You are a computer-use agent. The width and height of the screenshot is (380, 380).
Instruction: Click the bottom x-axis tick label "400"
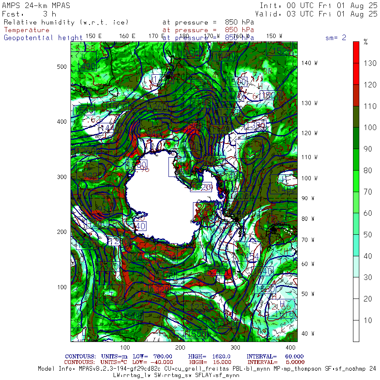[x=290, y=347]
